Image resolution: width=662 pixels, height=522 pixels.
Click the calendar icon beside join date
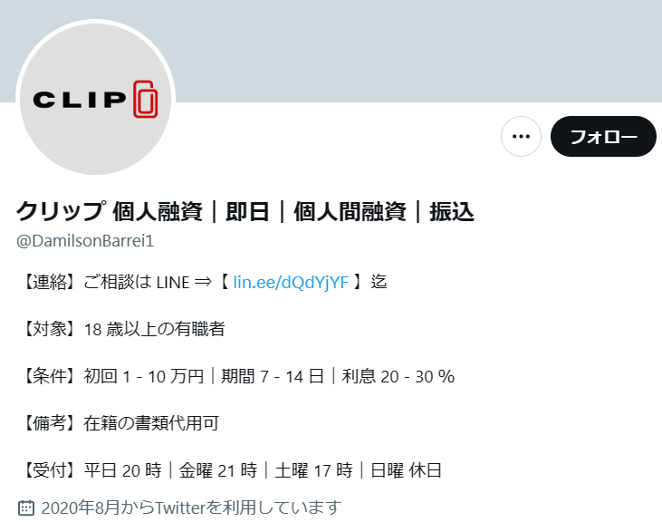[26, 507]
